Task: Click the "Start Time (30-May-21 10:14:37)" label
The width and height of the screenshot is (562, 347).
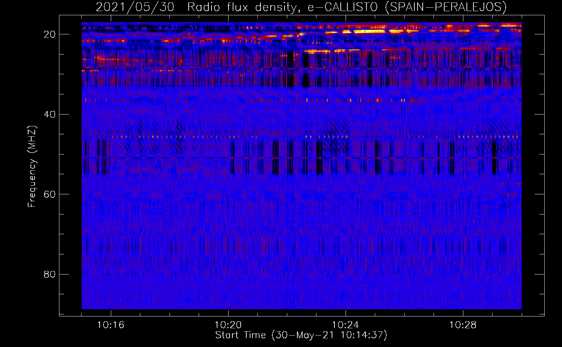Action: click(x=301, y=335)
